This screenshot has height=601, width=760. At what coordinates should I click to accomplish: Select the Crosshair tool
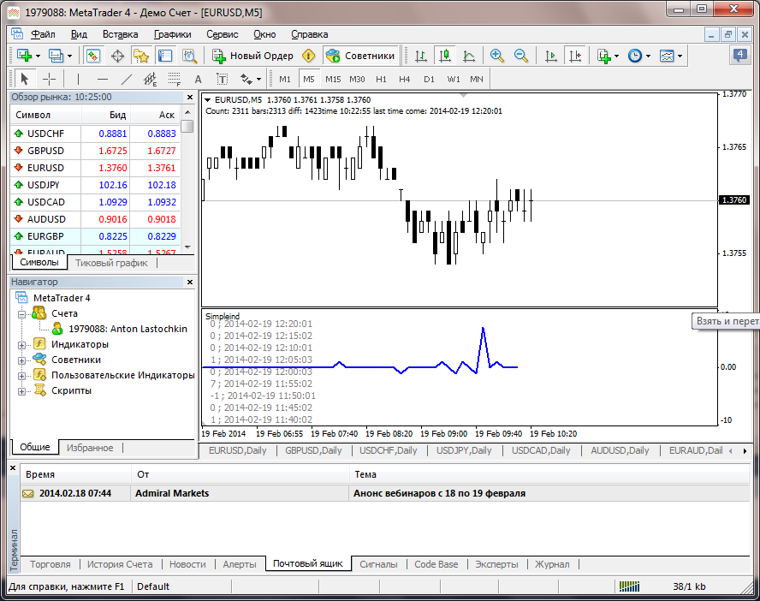[50, 79]
